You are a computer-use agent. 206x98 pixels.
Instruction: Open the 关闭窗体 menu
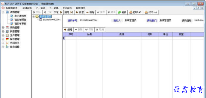pos(67,8)
